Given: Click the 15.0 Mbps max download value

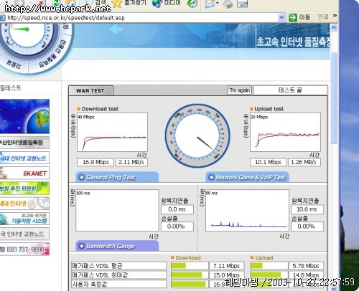Looking at the screenshot, I should pyautogui.click(x=227, y=275).
